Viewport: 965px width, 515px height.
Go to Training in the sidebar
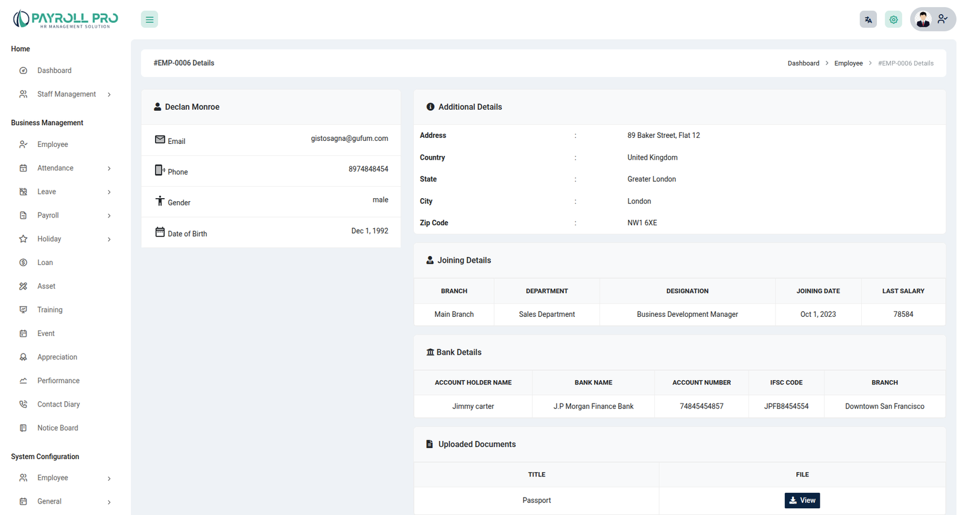pos(49,310)
